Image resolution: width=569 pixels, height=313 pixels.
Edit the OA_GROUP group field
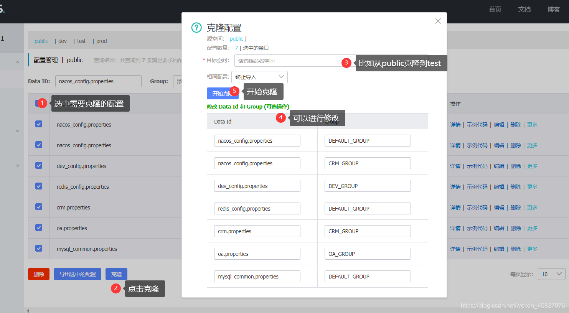click(x=368, y=254)
